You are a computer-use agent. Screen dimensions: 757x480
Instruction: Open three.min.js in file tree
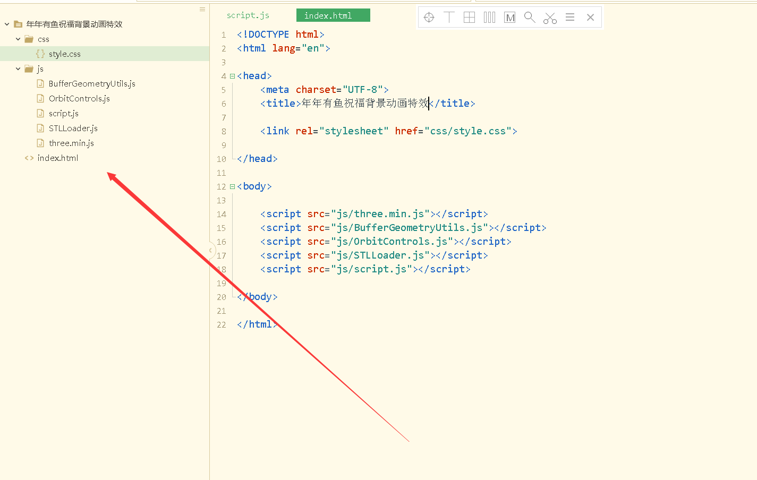tap(71, 143)
